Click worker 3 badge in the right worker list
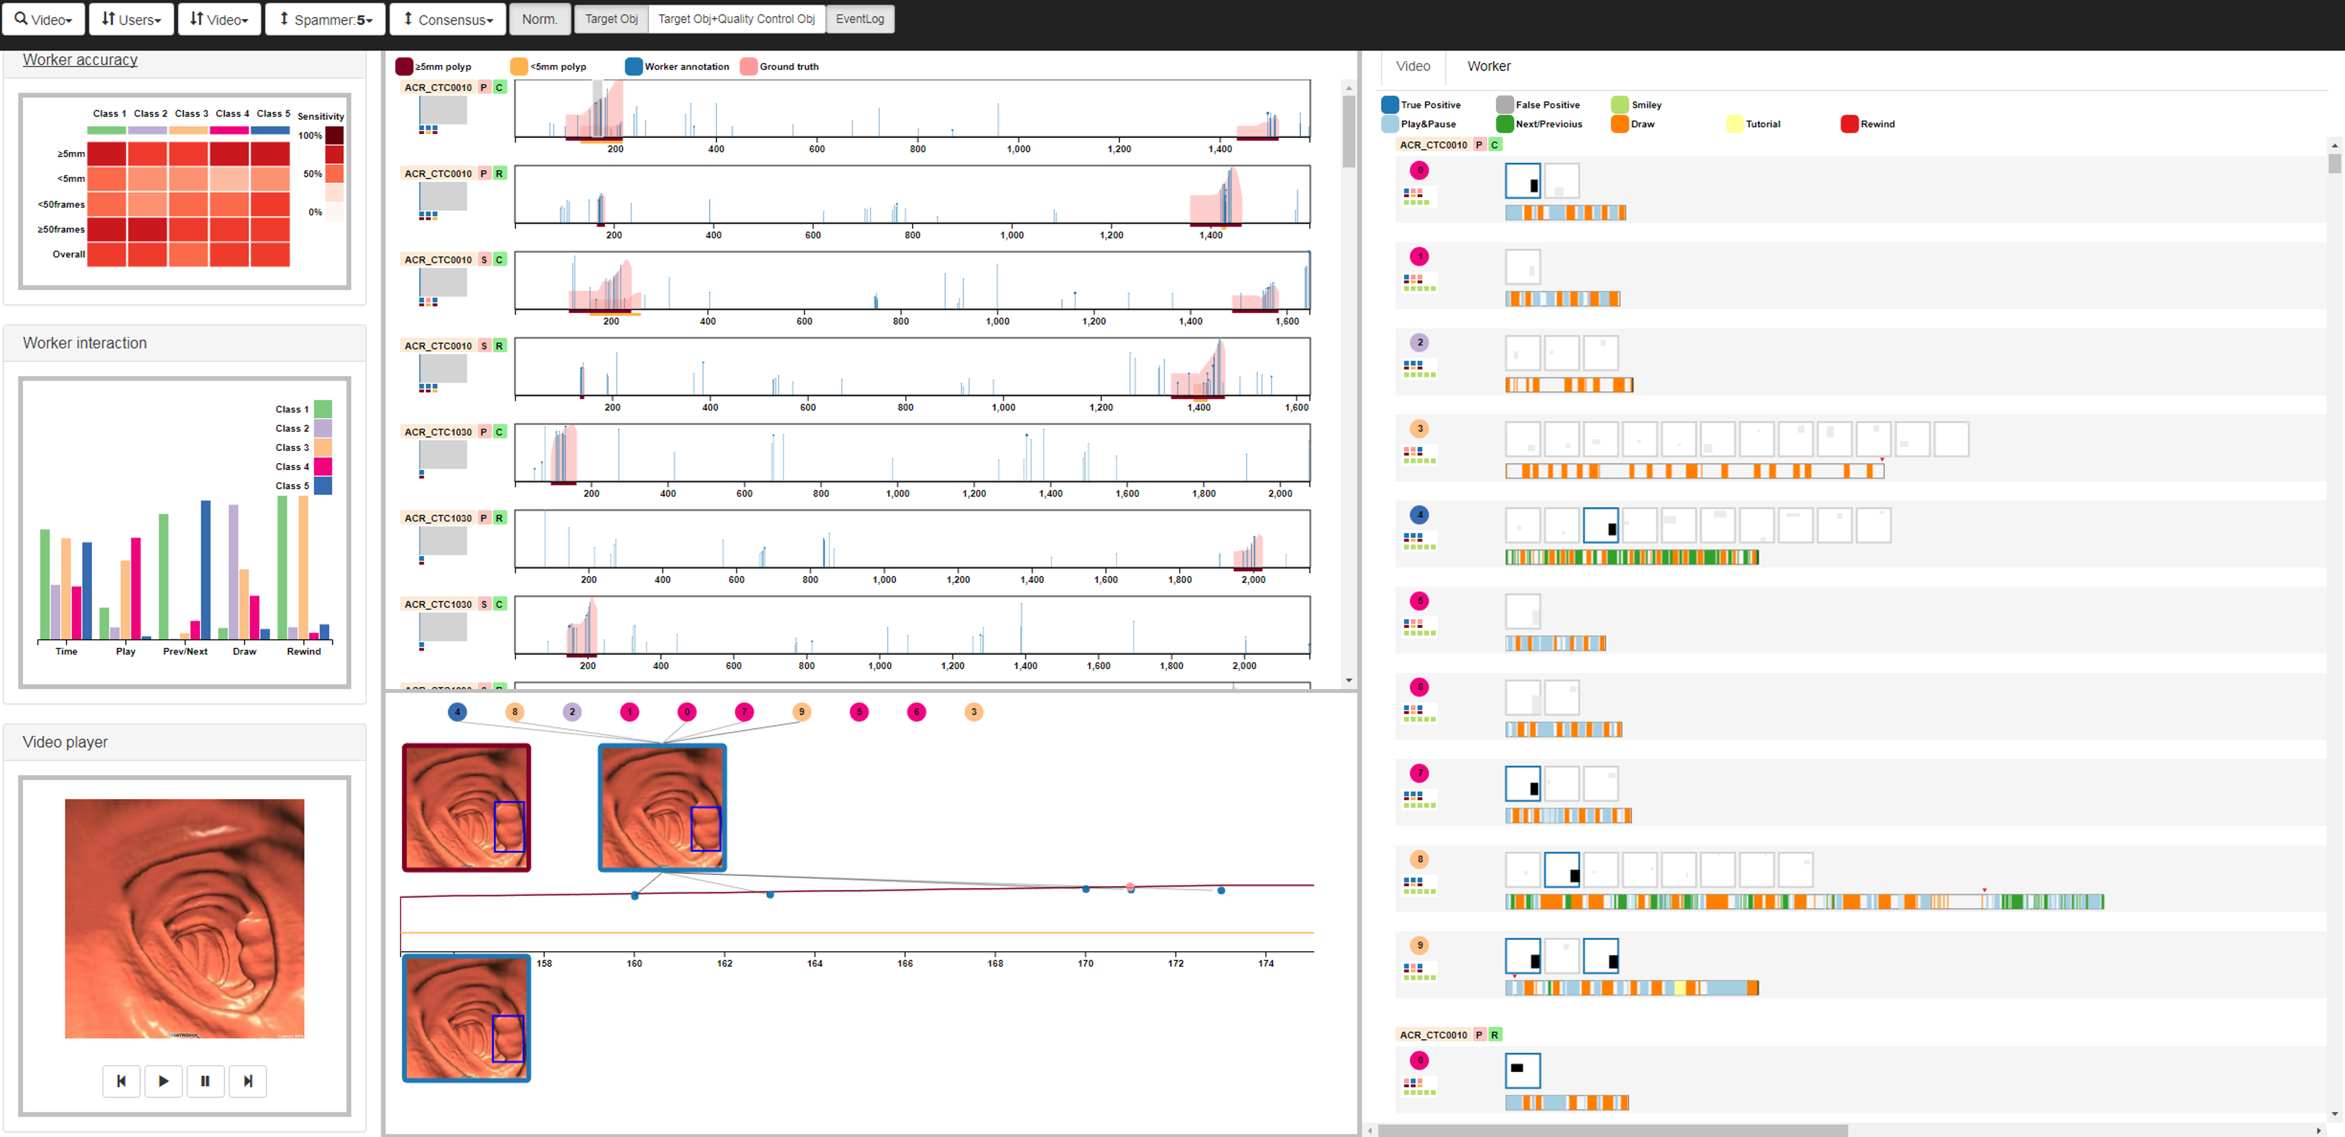 pyautogui.click(x=1419, y=429)
